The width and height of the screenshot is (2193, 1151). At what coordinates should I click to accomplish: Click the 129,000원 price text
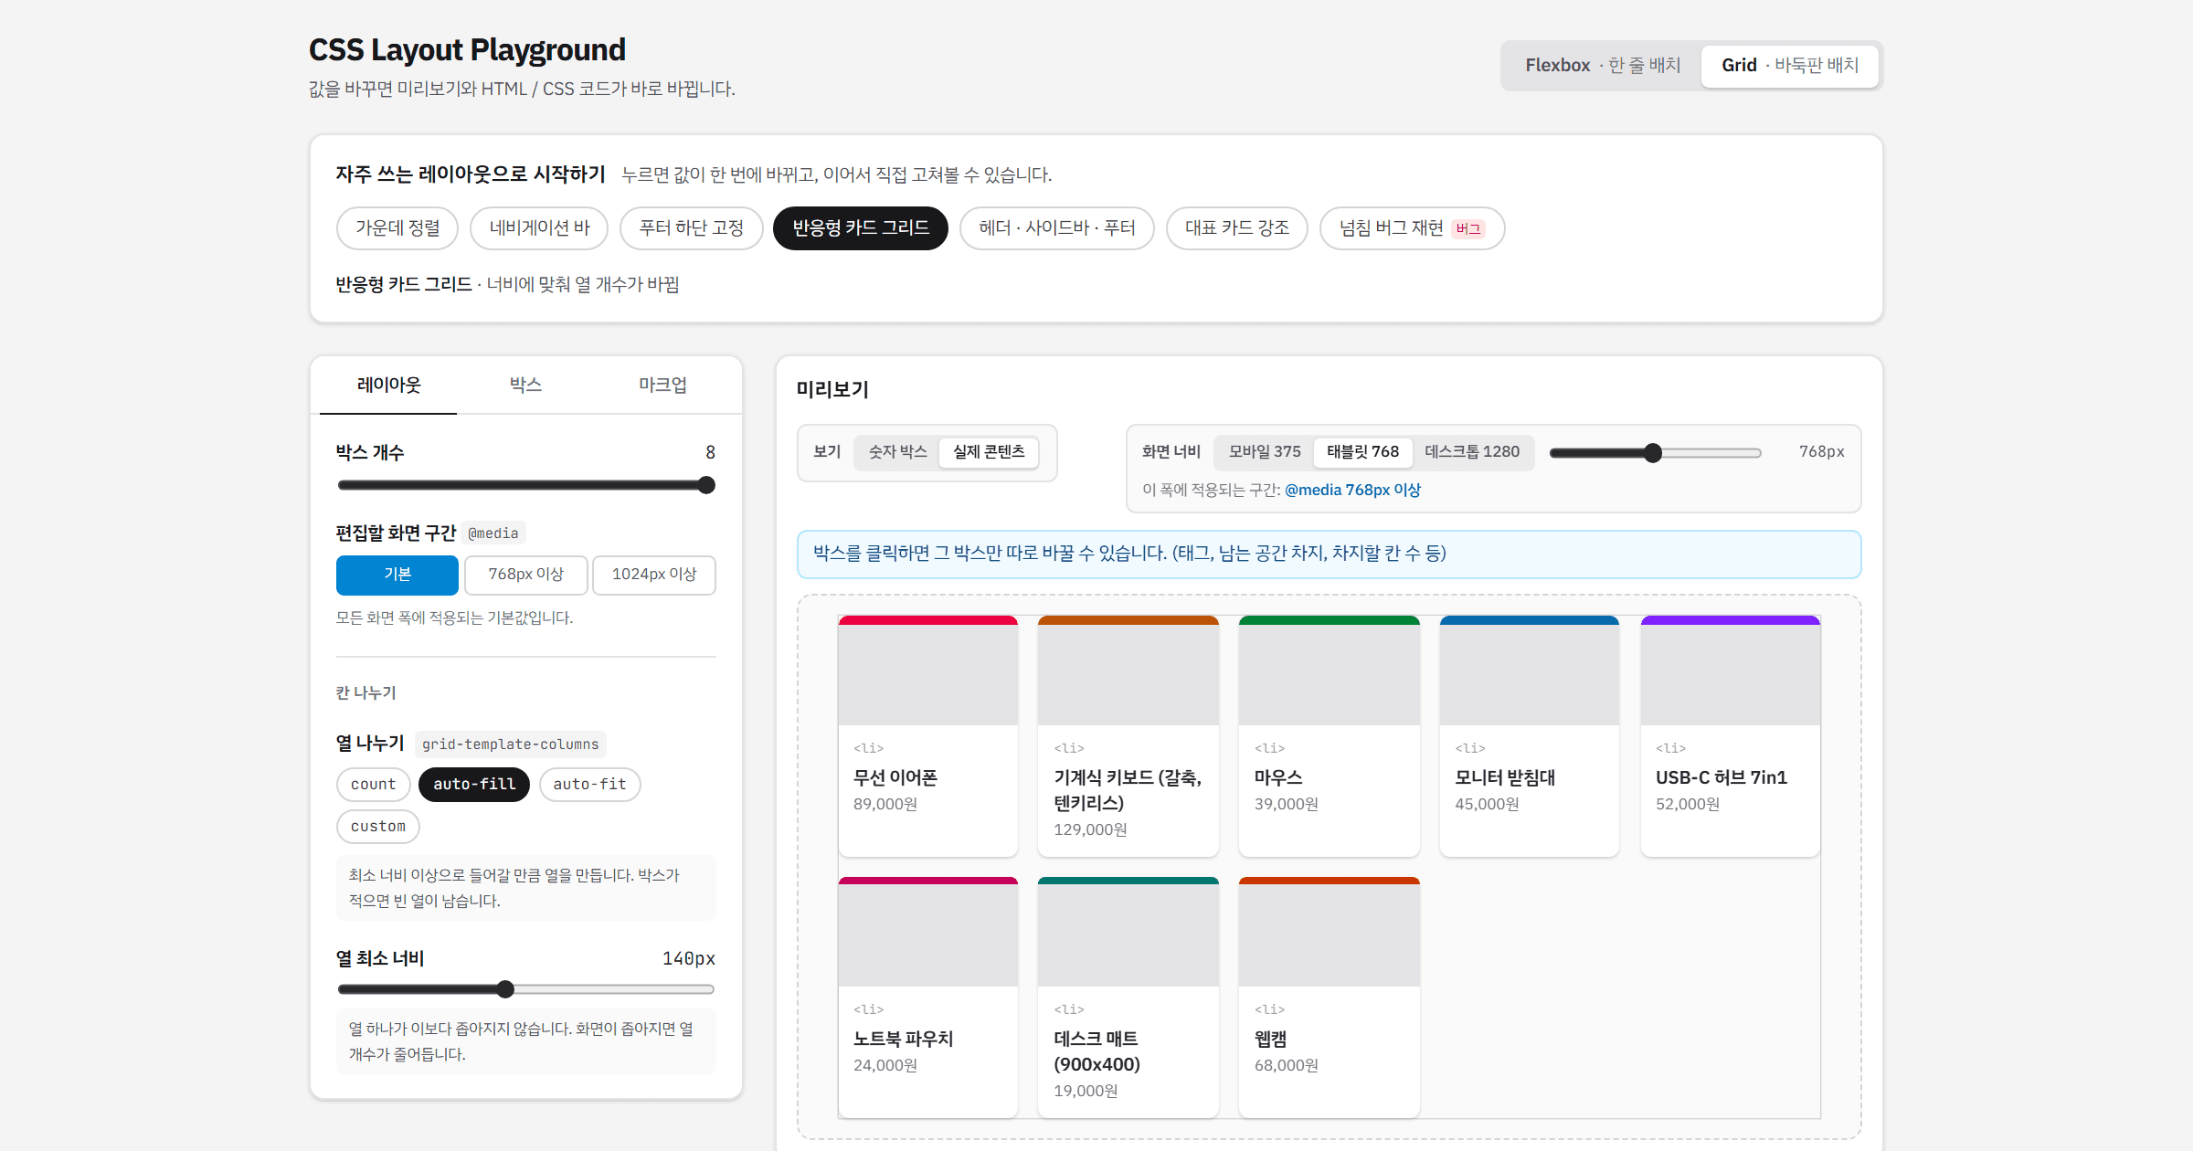coord(1090,829)
